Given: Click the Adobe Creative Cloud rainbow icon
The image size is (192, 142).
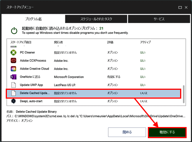Looking at the screenshot, I should [x=13, y=69].
